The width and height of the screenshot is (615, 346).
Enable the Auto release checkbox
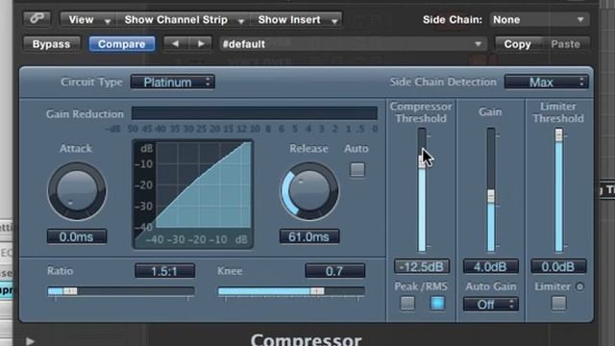point(357,170)
